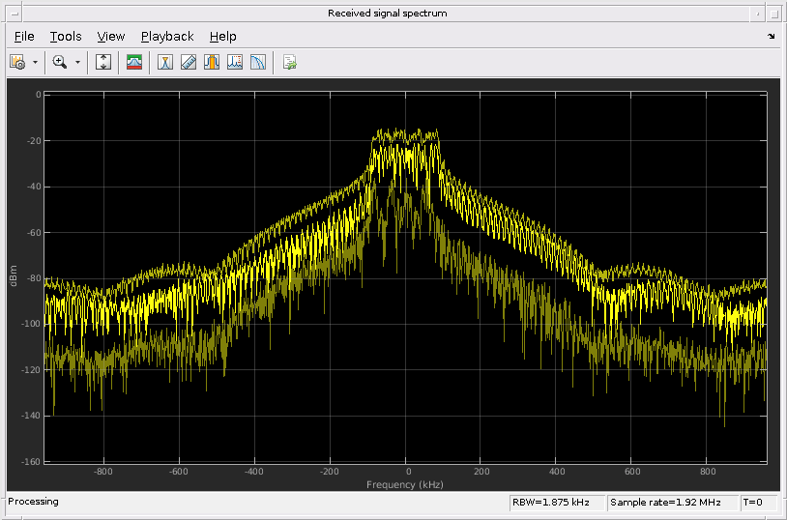This screenshot has height=520, width=787.
Task: Toggle the Channel Measurements panel
Action: pyautogui.click(x=212, y=62)
